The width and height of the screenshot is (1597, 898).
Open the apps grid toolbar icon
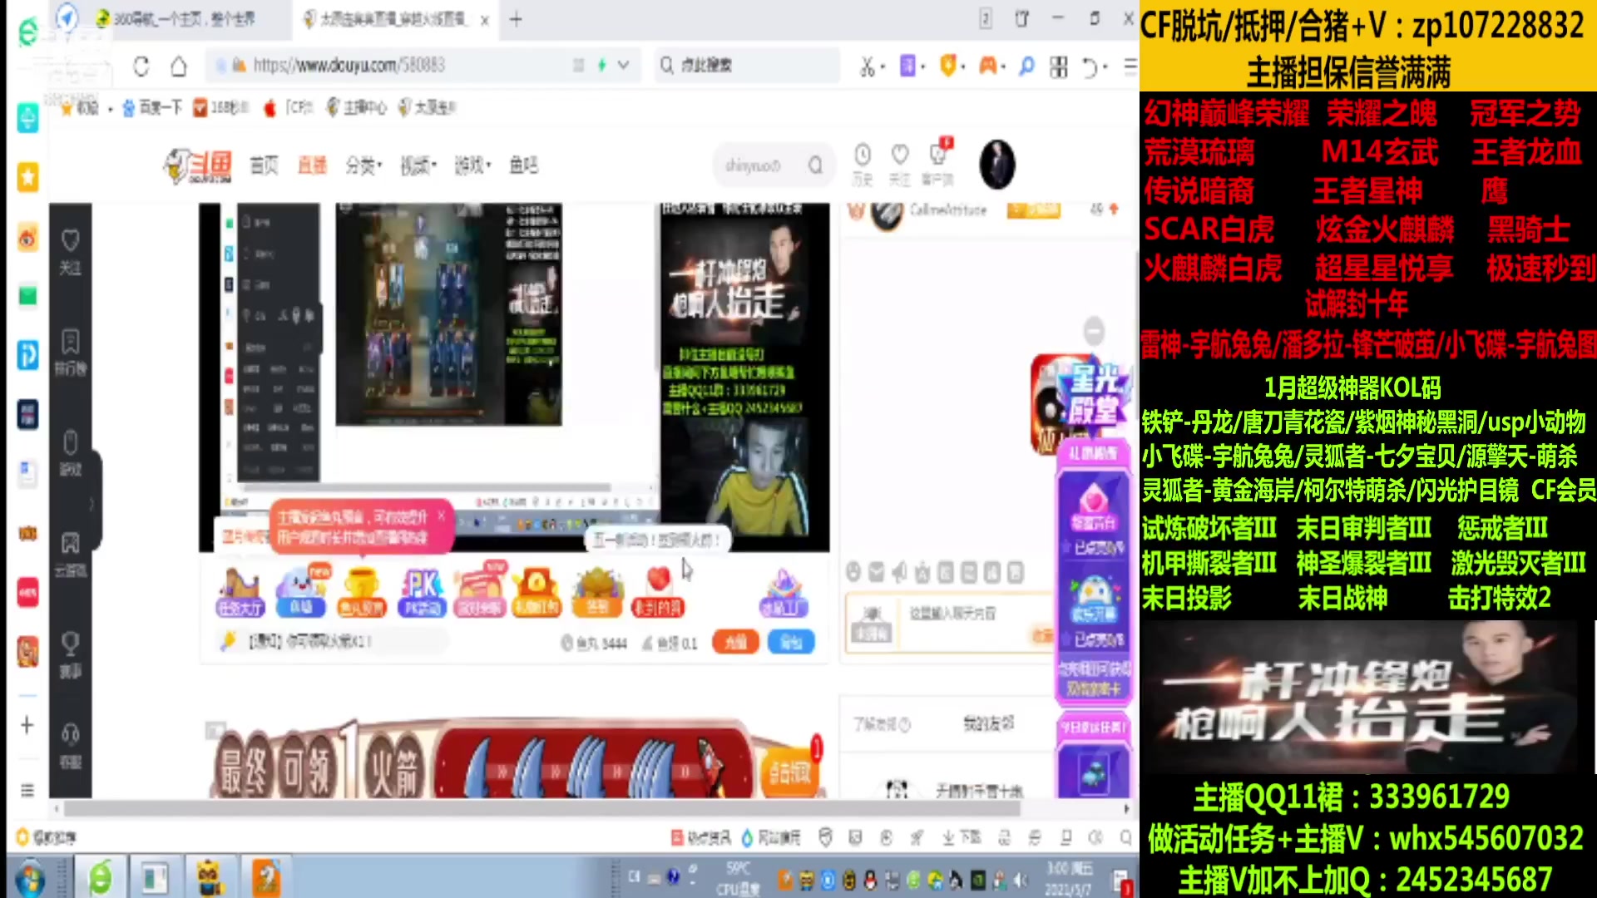pos(1059,67)
